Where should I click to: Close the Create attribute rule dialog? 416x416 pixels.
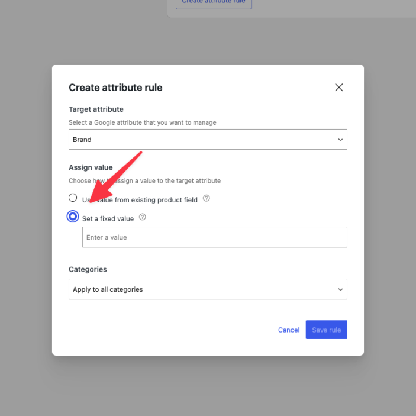[x=339, y=88]
